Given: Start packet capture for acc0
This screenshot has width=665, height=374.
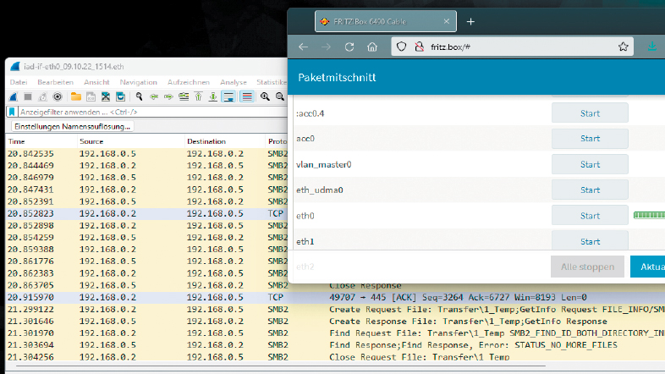Looking at the screenshot, I should [590, 139].
